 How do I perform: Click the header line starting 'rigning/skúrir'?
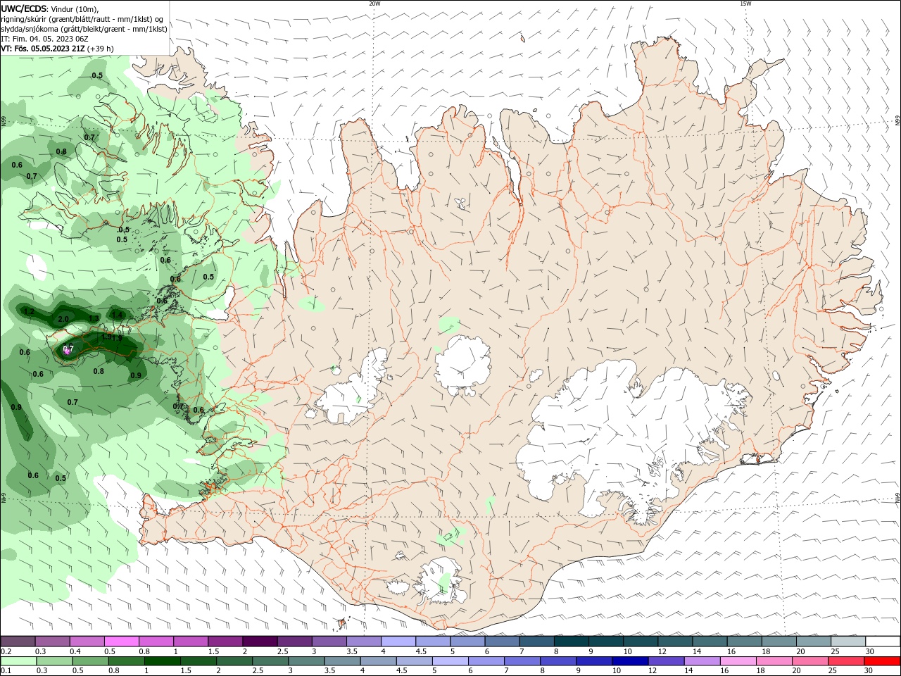click(x=81, y=19)
